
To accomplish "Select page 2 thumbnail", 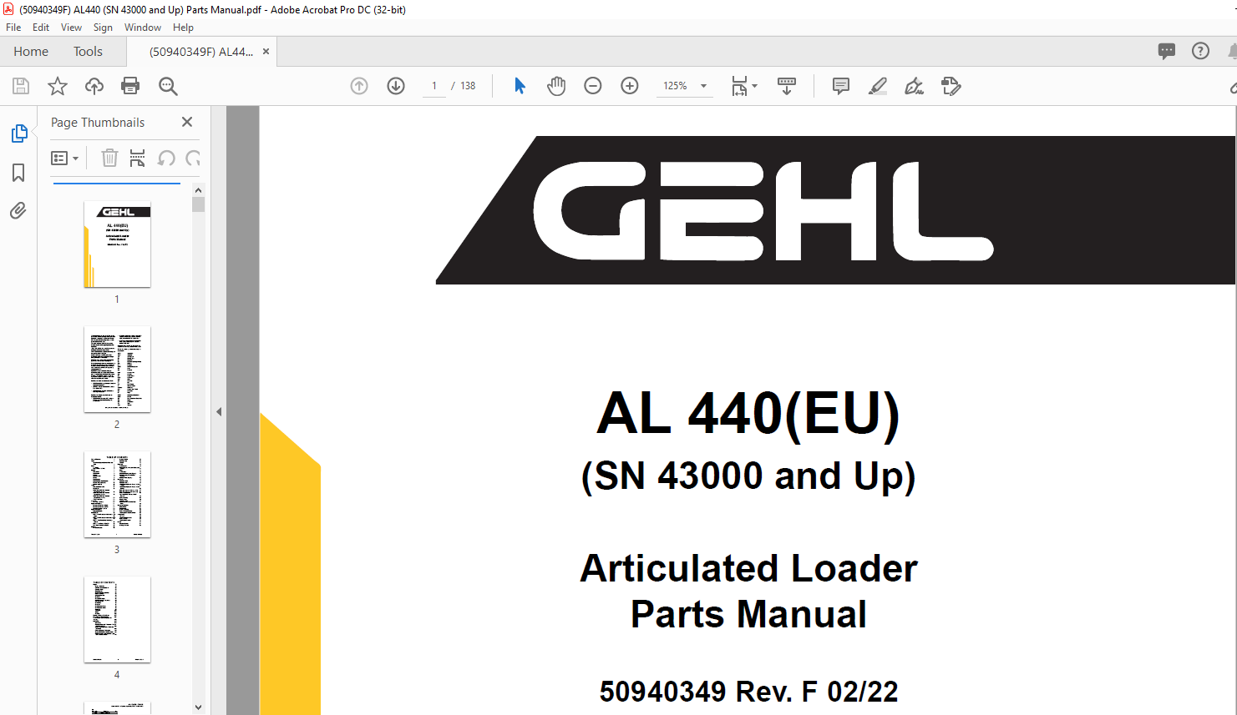I will pos(117,370).
